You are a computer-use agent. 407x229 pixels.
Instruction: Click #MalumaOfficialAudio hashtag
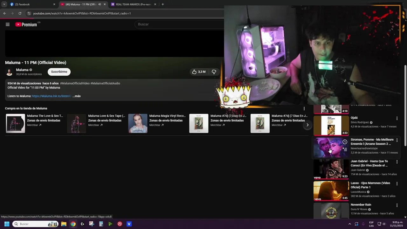(105, 83)
